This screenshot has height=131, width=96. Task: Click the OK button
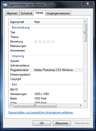[x=42, y=123]
